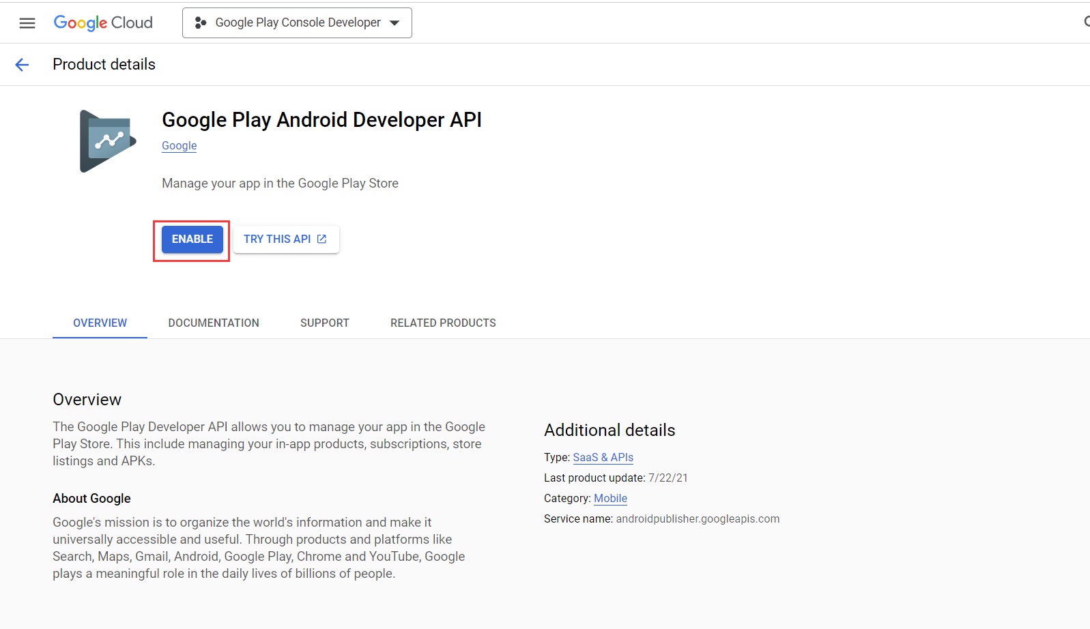Image resolution: width=1090 pixels, height=629 pixels.
Task: Click the androidpublisher.googleapis.com service name
Action: coord(697,519)
